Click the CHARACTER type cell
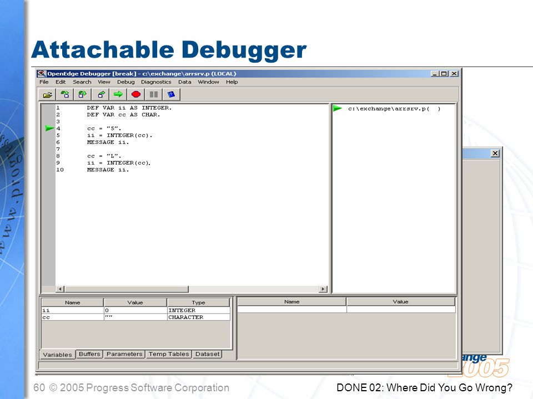 coord(199,317)
